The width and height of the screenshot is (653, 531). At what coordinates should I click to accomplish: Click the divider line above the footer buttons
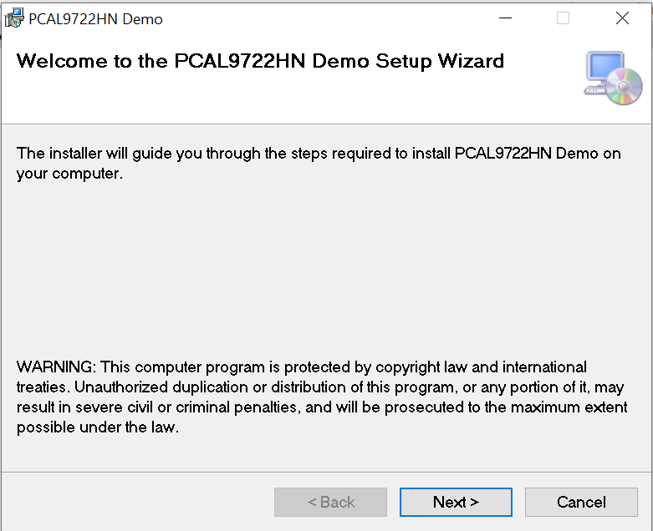coord(326,472)
